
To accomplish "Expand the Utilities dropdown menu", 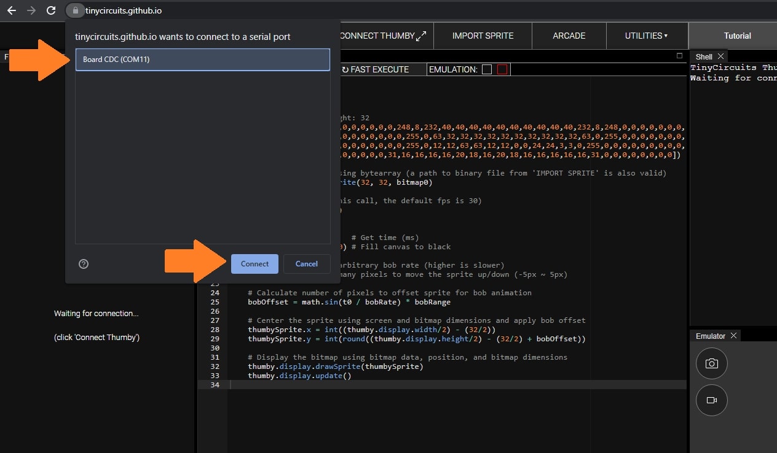I will 647,36.
